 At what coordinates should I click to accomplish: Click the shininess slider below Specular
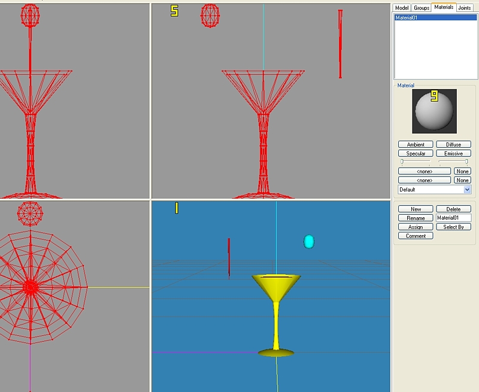pyautogui.click(x=416, y=162)
